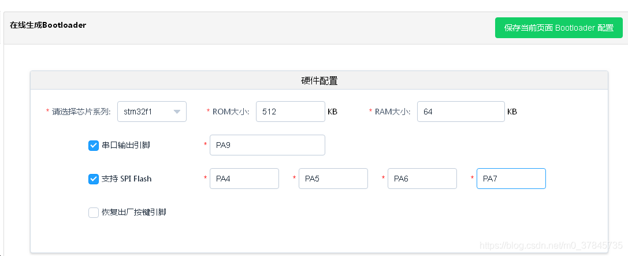Screen dimensions: 628x256
Task: Click the PA7 SPI pin input
Action: (511, 179)
